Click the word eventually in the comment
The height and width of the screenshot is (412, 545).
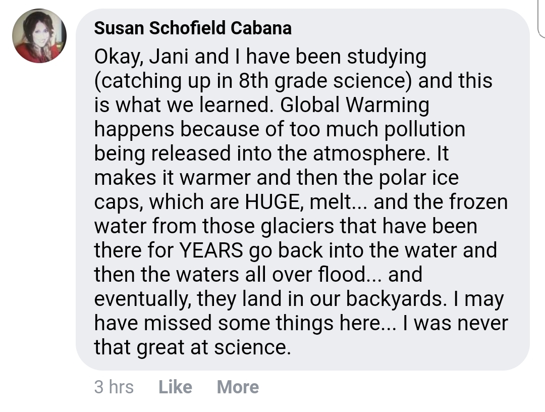pyautogui.click(x=142, y=299)
